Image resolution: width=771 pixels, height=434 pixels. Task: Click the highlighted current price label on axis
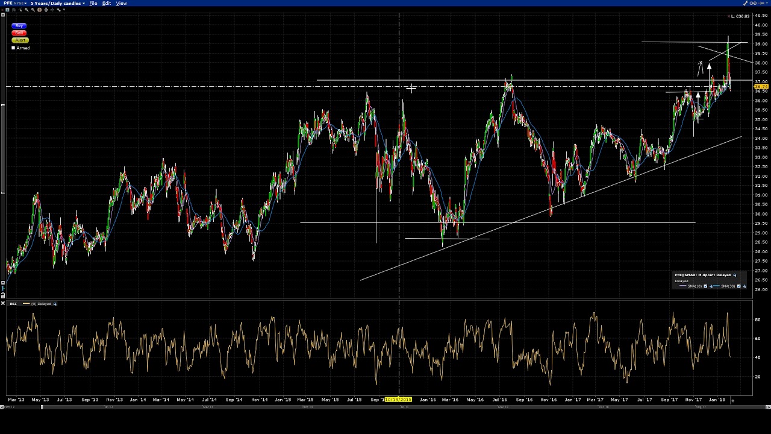[x=760, y=87]
